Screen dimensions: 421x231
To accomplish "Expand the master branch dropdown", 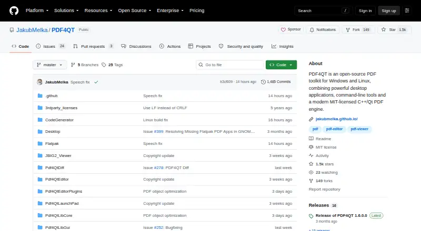I will click(x=49, y=65).
